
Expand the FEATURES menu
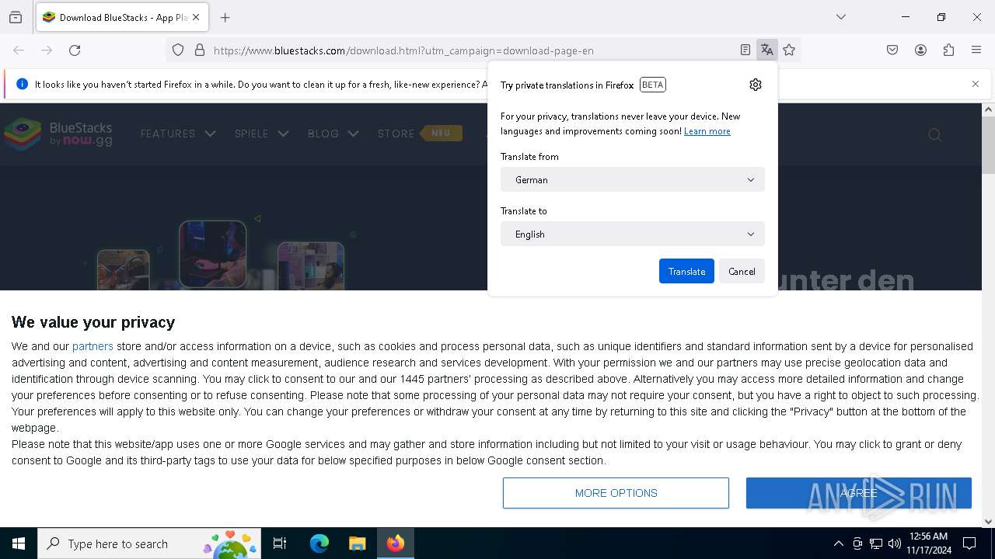[x=178, y=134]
